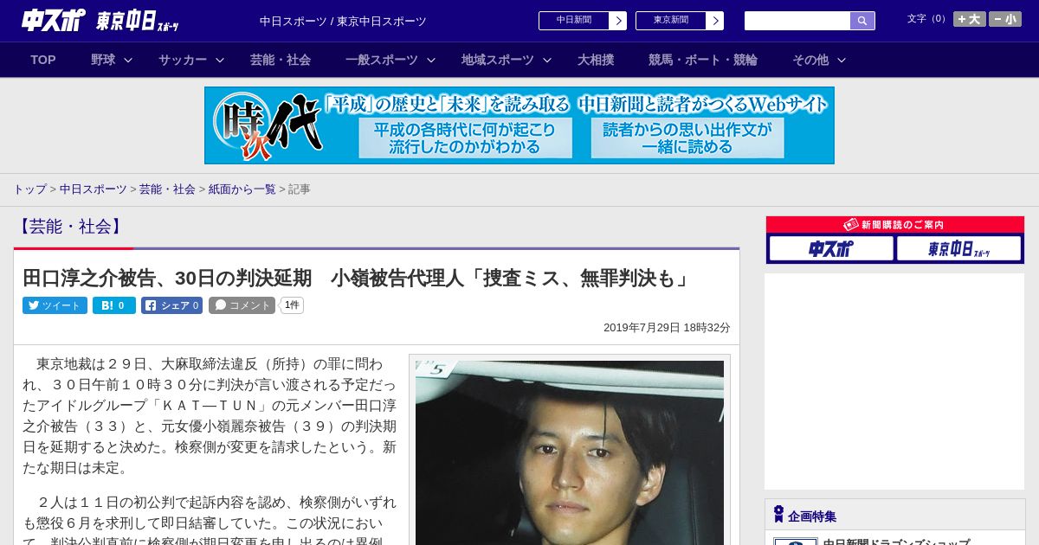Focus the site search input field
The width and height of the screenshot is (1039, 545).
(797, 21)
